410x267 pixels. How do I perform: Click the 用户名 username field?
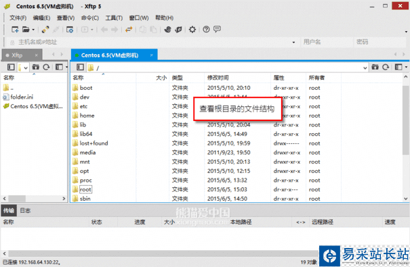(327, 42)
